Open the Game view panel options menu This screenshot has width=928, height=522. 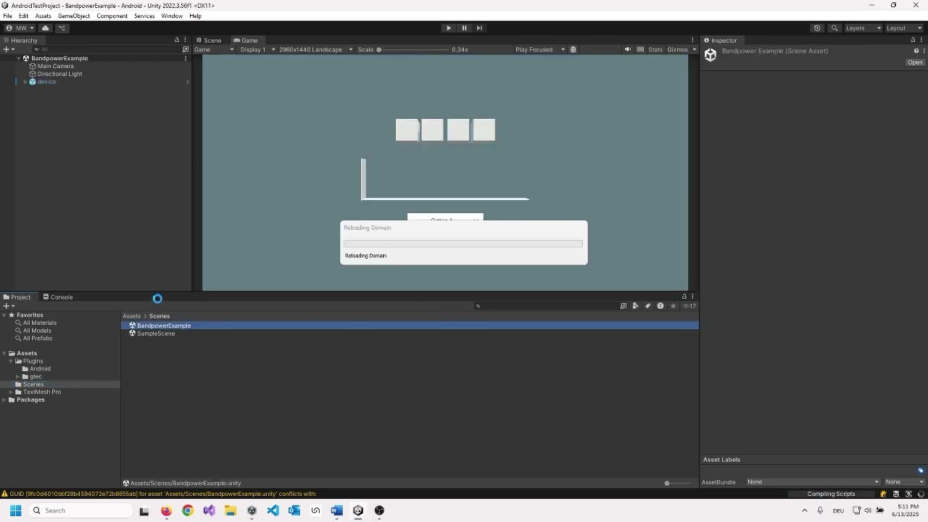[693, 41]
